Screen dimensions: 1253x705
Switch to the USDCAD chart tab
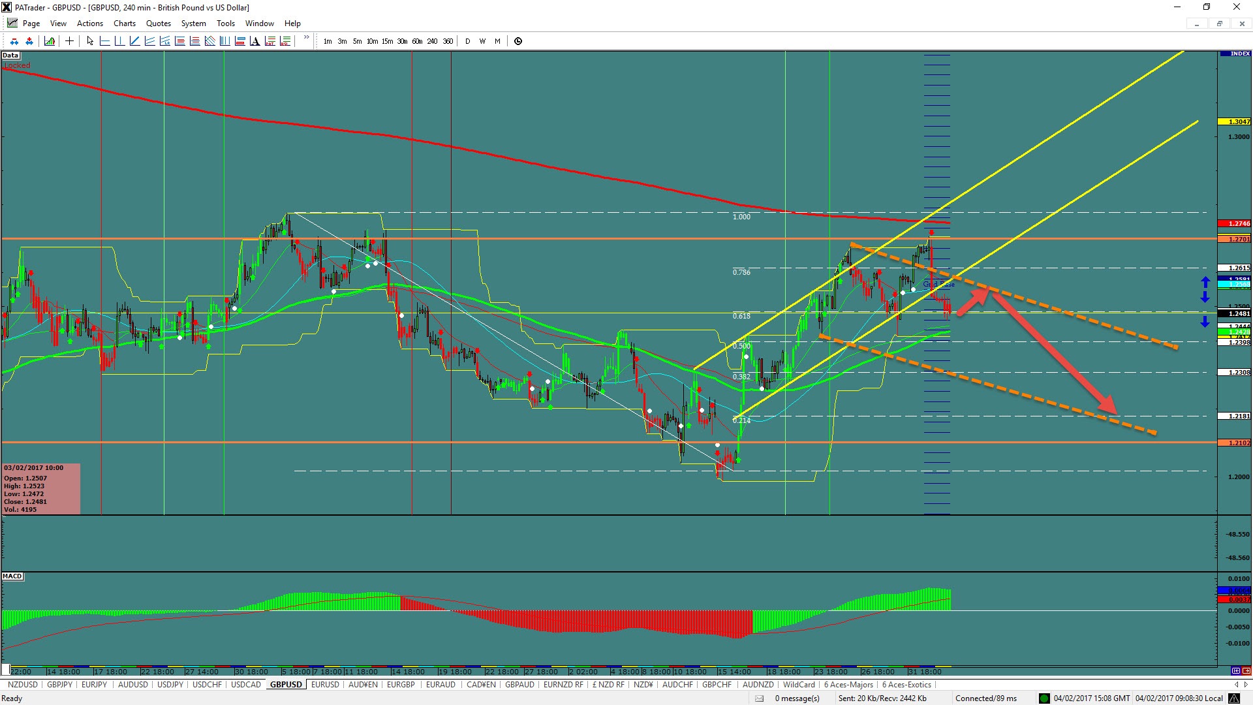(245, 684)
